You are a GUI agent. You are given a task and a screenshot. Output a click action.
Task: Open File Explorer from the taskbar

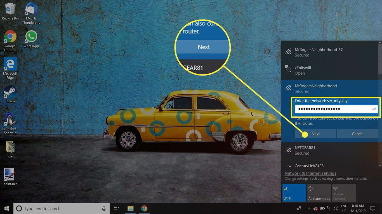[x=130, y=208]
